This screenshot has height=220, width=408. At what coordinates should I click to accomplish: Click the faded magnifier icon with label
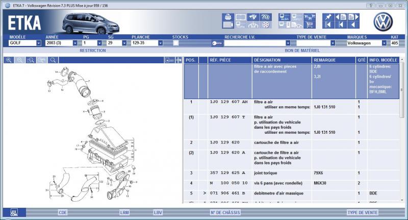(x=42, y=60)
